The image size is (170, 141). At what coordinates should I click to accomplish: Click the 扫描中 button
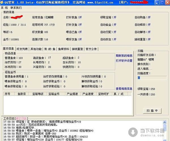[152, 111]
